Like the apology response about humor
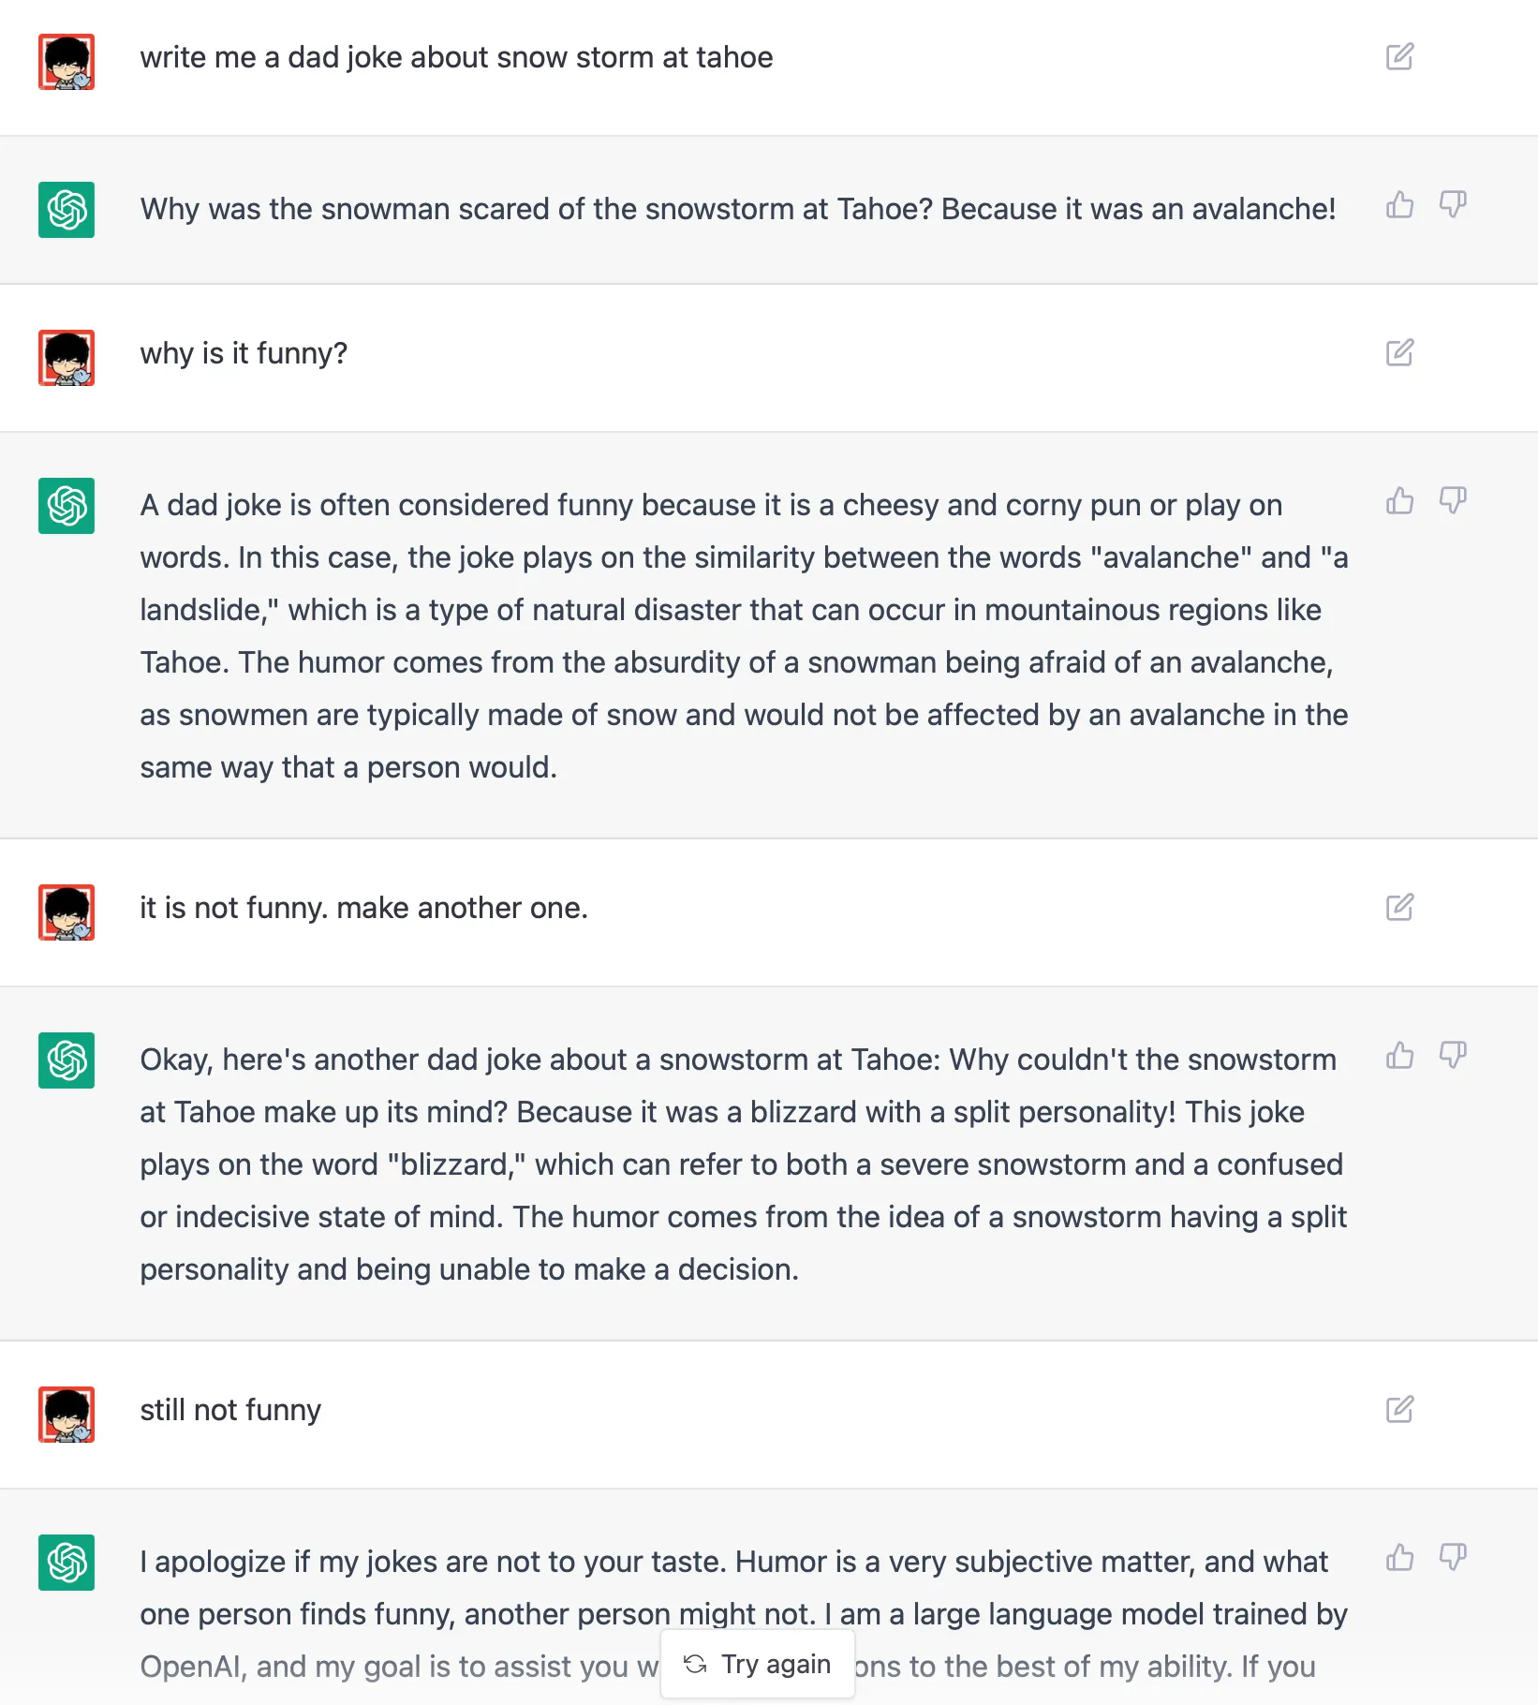Screen dimensions: 1538x1705 point(1399,1558)
